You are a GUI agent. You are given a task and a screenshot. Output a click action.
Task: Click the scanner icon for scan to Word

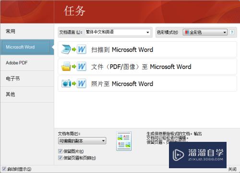tap(66, 49)
